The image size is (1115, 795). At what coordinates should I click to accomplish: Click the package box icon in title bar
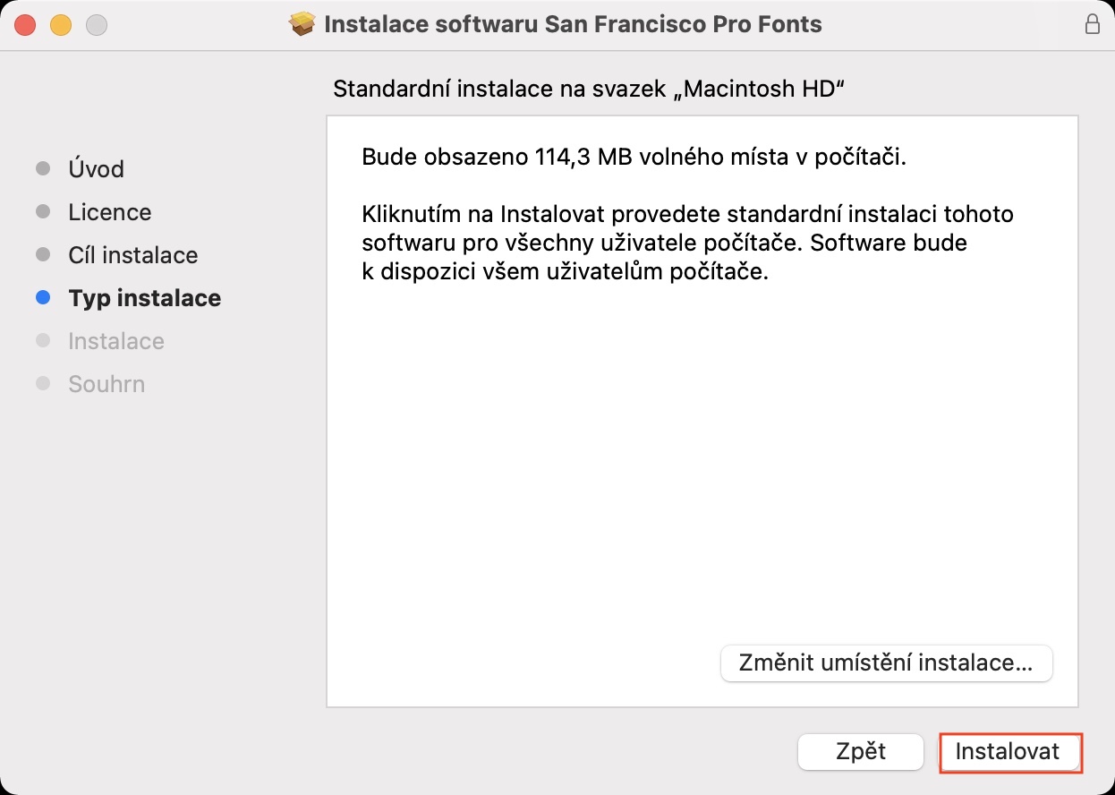click(x=303, y=24)
